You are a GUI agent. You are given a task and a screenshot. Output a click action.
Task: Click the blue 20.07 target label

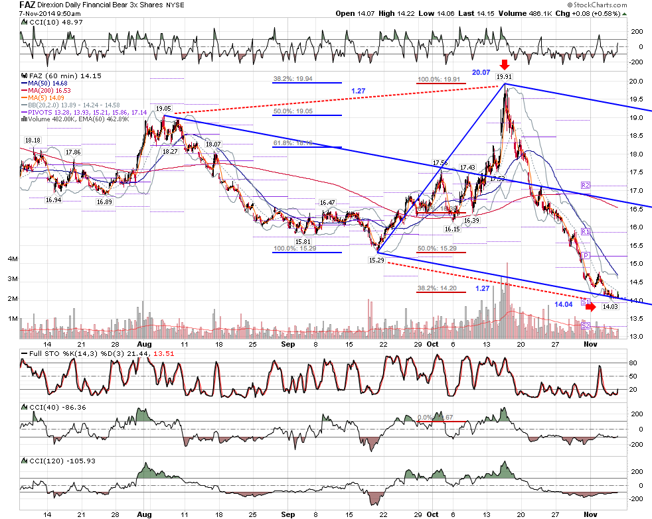click(x=481, y=73)
